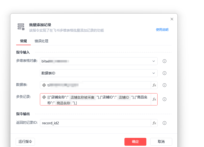Expand the 数据表ID dropdown

[x=154, y=73]
